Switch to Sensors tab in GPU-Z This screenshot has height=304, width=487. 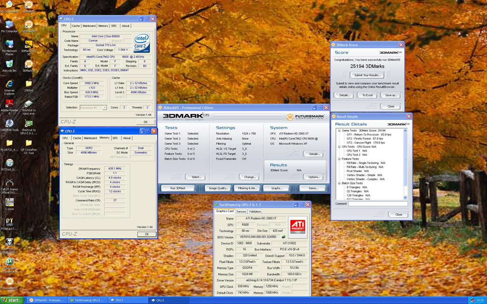[241, 211]
